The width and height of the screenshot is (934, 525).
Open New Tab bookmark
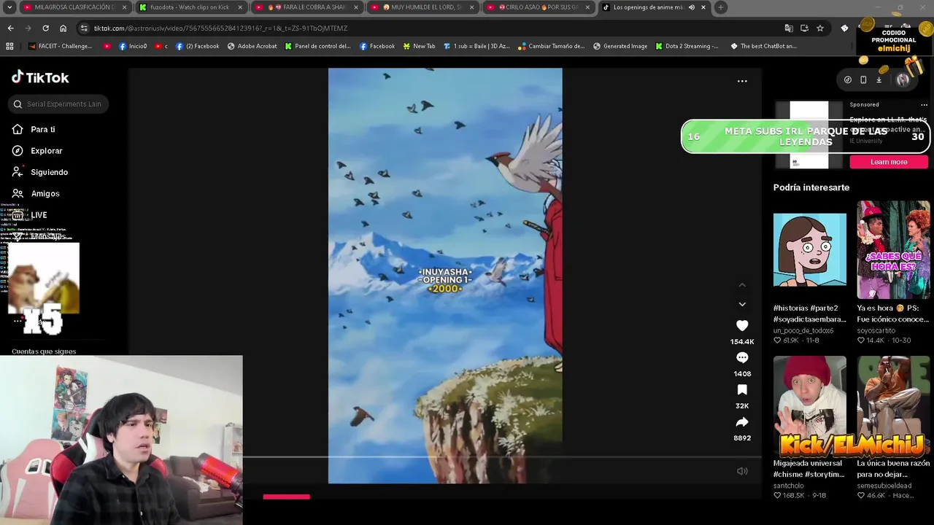[x=419, y=46]
